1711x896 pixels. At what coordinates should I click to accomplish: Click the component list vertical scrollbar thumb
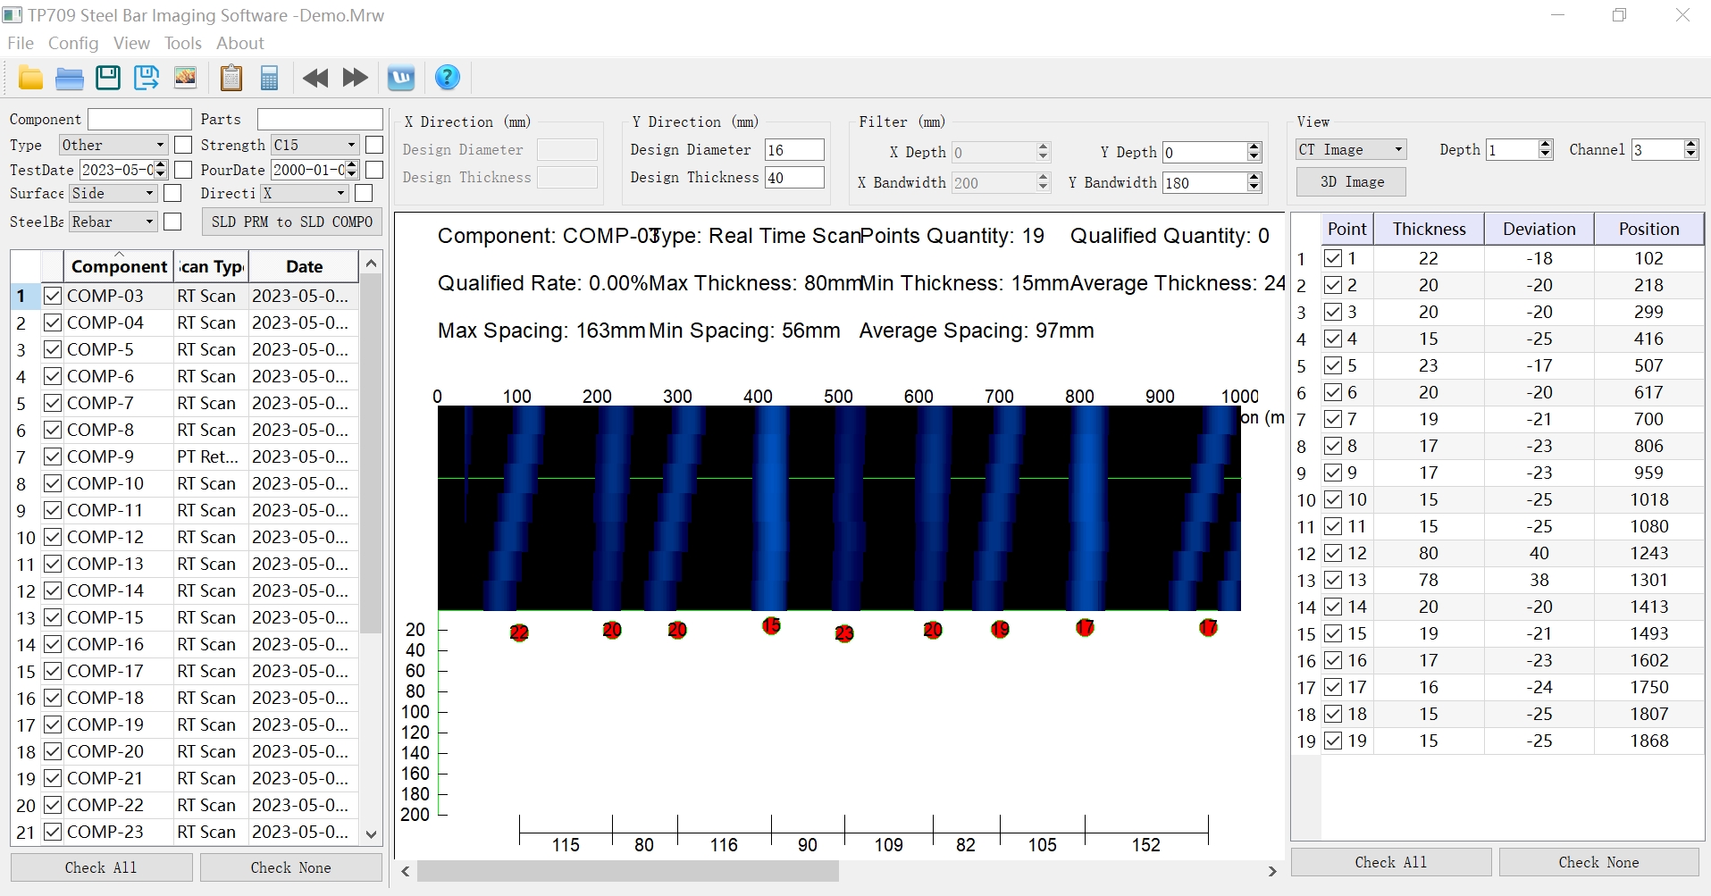coord(372,454)
